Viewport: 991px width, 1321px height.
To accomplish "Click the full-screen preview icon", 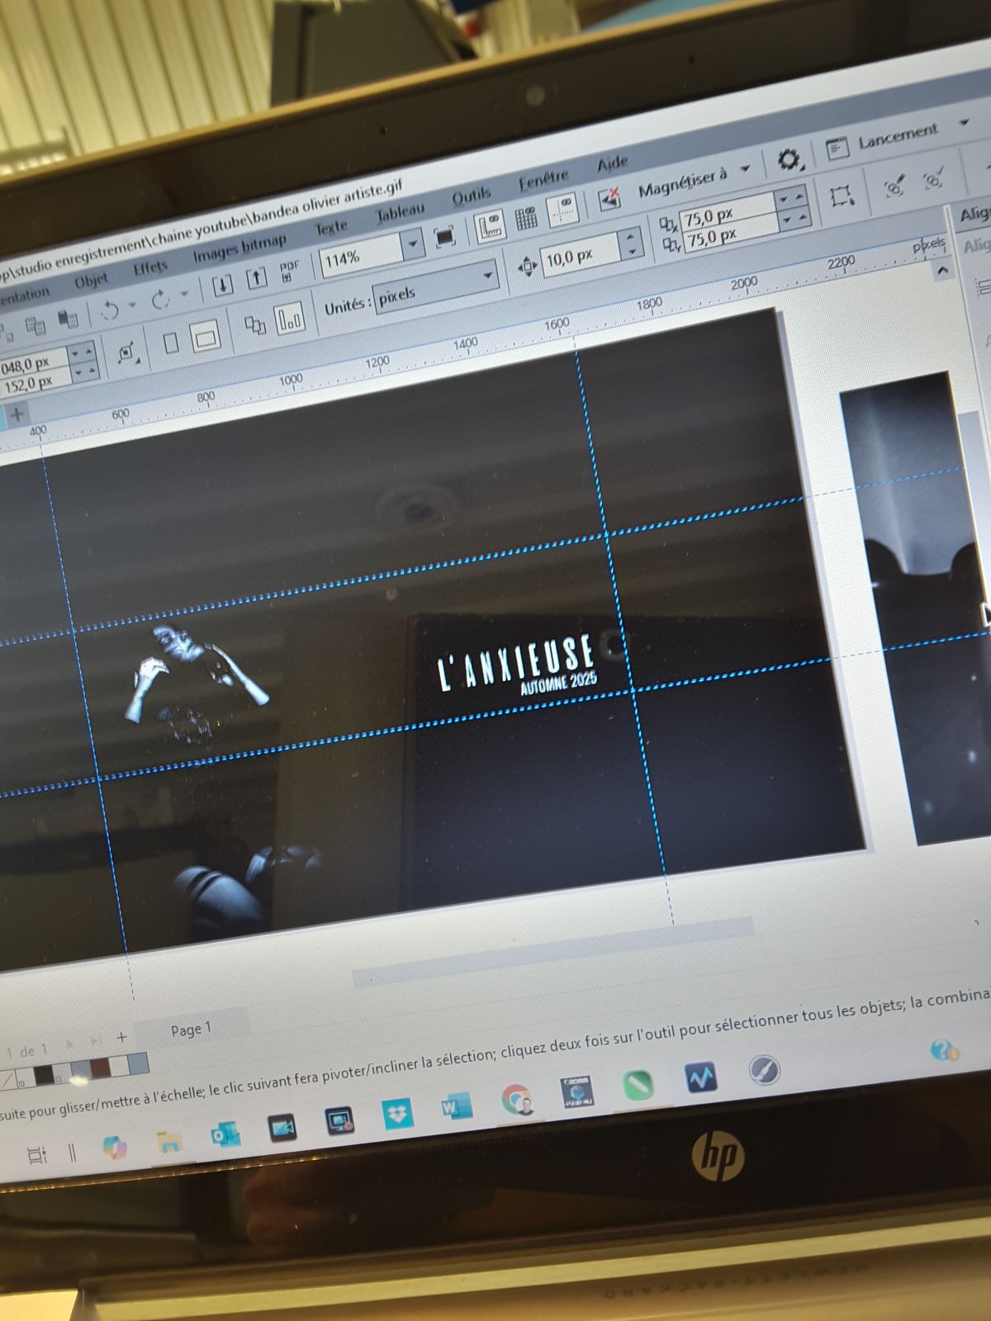I will click(x=445, y=237).
